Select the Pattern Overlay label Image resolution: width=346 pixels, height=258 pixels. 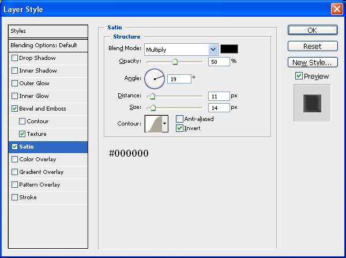click(x=39, y=185)
